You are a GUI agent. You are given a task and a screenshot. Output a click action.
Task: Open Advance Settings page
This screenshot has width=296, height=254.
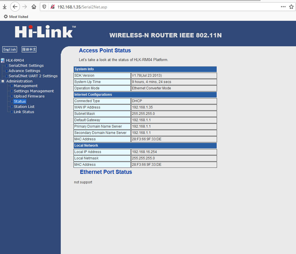click(24, 71)
